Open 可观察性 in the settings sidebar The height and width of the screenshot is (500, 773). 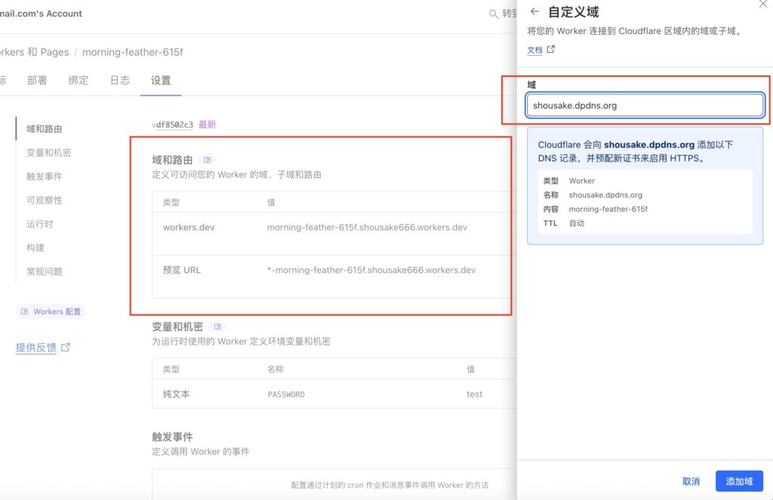45,200
